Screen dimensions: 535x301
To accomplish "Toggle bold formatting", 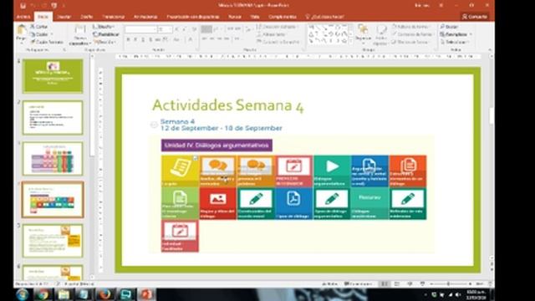I will [128, 40].
